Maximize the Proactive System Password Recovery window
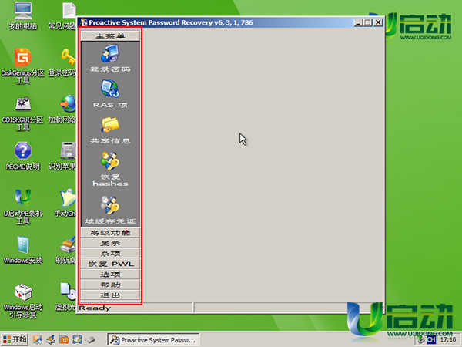The image size is (462, 347). click(x=367, y=22)
